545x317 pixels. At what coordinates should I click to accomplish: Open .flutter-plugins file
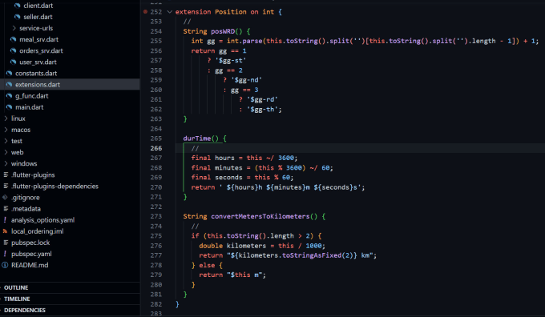[33, 175]
